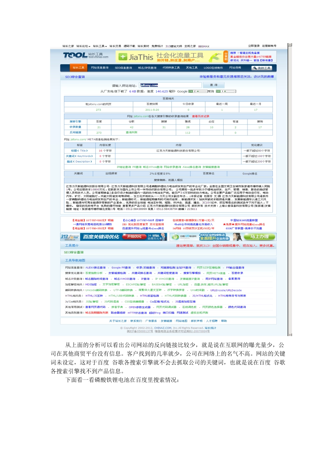The width and height of the screenshot is (333, 471).
Task: Open the SEO信息查询 nav tab
Action: click(123, 68)
